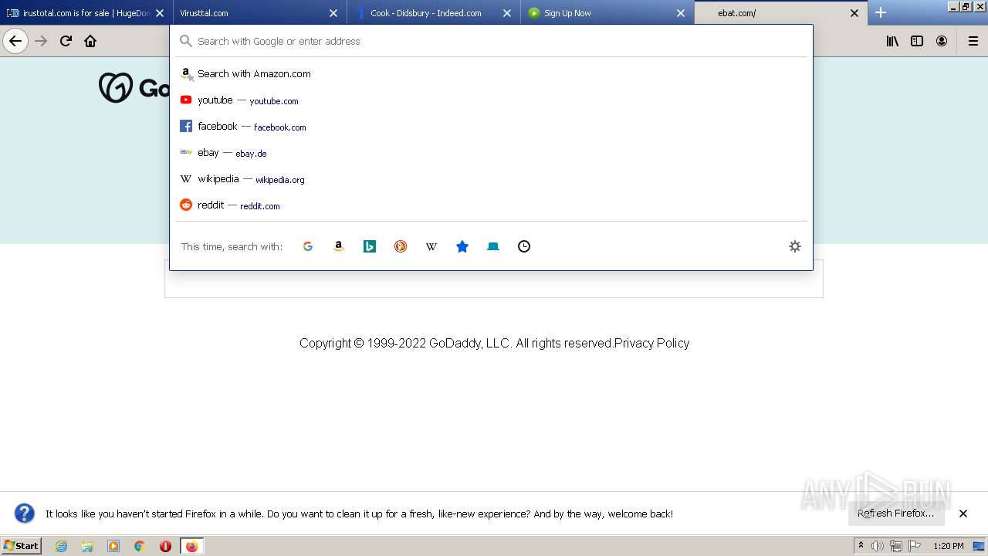Image resolution: width=988 pixels, height=556 pixels.
Task: Search this time with Google
Action: point(308,246)
